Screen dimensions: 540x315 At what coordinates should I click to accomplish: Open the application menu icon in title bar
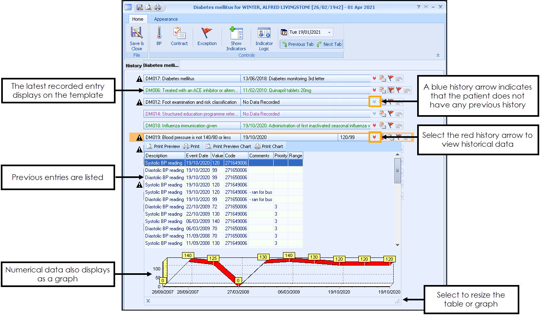tap(128, 7)
